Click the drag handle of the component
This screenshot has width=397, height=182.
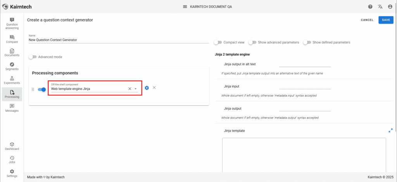tap(33, 89)
